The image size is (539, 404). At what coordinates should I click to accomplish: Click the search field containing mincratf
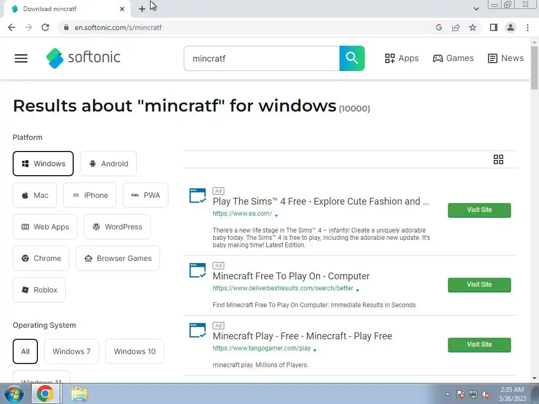click(262, 58)
